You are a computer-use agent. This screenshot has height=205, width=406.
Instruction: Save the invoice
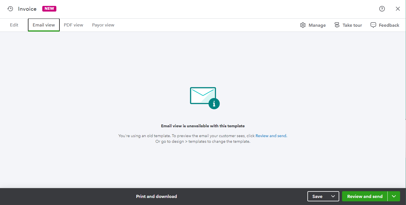click(x=317, y=197)
